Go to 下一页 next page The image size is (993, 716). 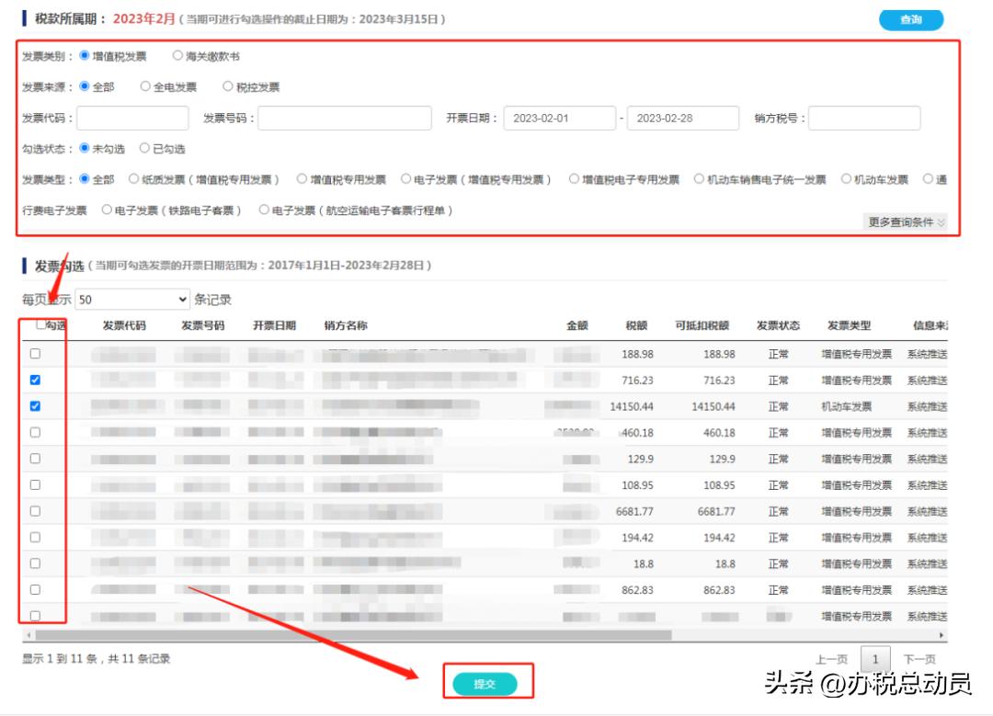click(x=920, y=658)
